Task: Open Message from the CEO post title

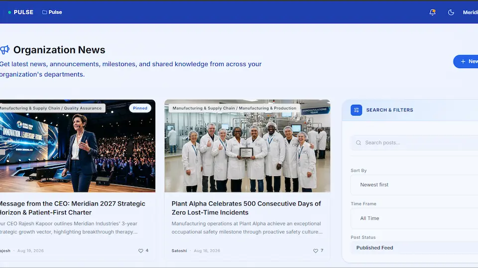Action: (72, 208)
